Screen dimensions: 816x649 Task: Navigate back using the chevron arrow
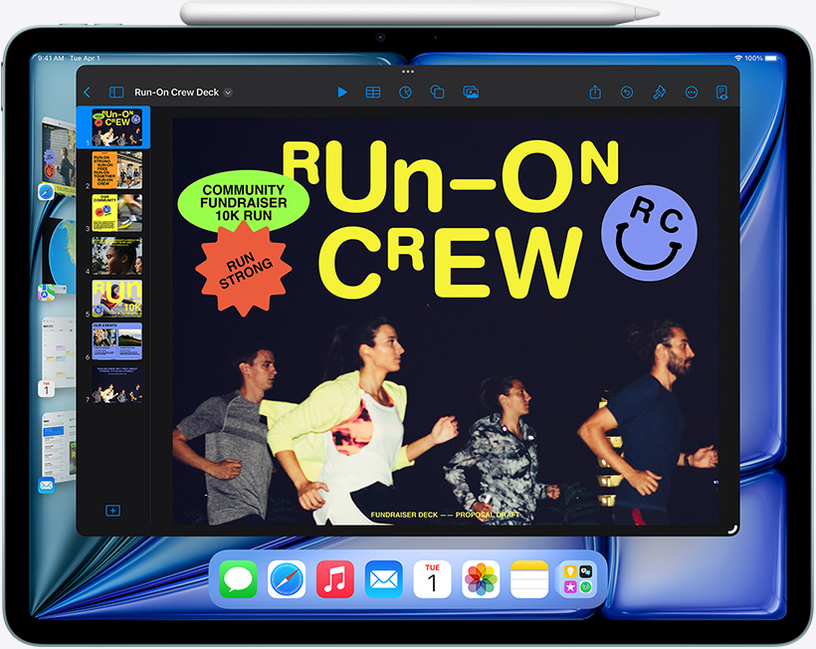(87, 92)
